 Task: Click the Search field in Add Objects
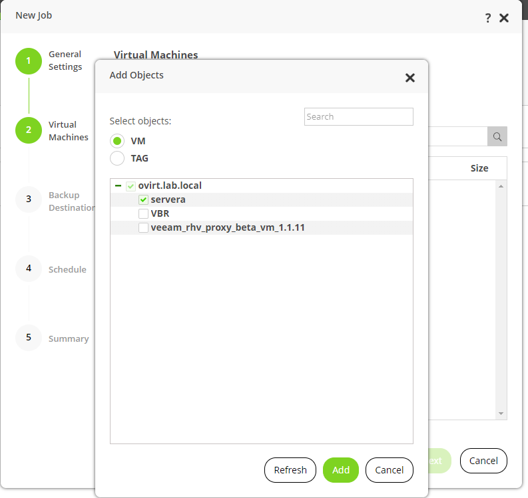pyautogui.click(x=359, y=117)
